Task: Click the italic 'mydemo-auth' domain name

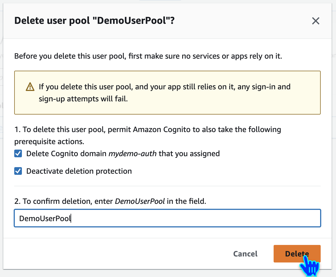Action: pos(132,153)
